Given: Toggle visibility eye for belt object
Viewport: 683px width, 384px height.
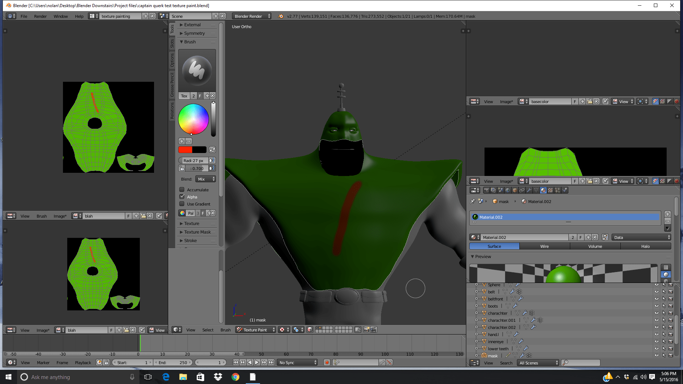Looking at the screenshot, I should point(656,292).
